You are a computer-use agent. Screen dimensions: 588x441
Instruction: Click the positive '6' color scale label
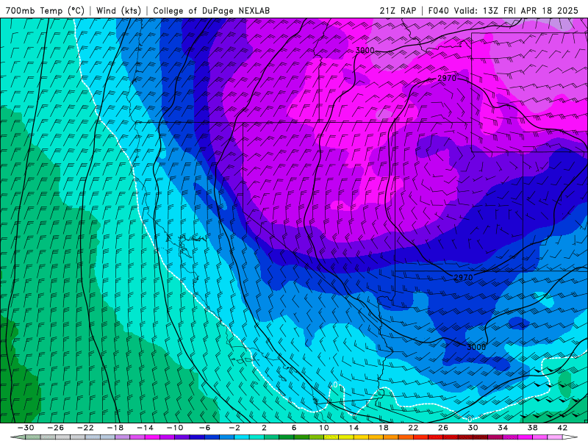[294, 428]
